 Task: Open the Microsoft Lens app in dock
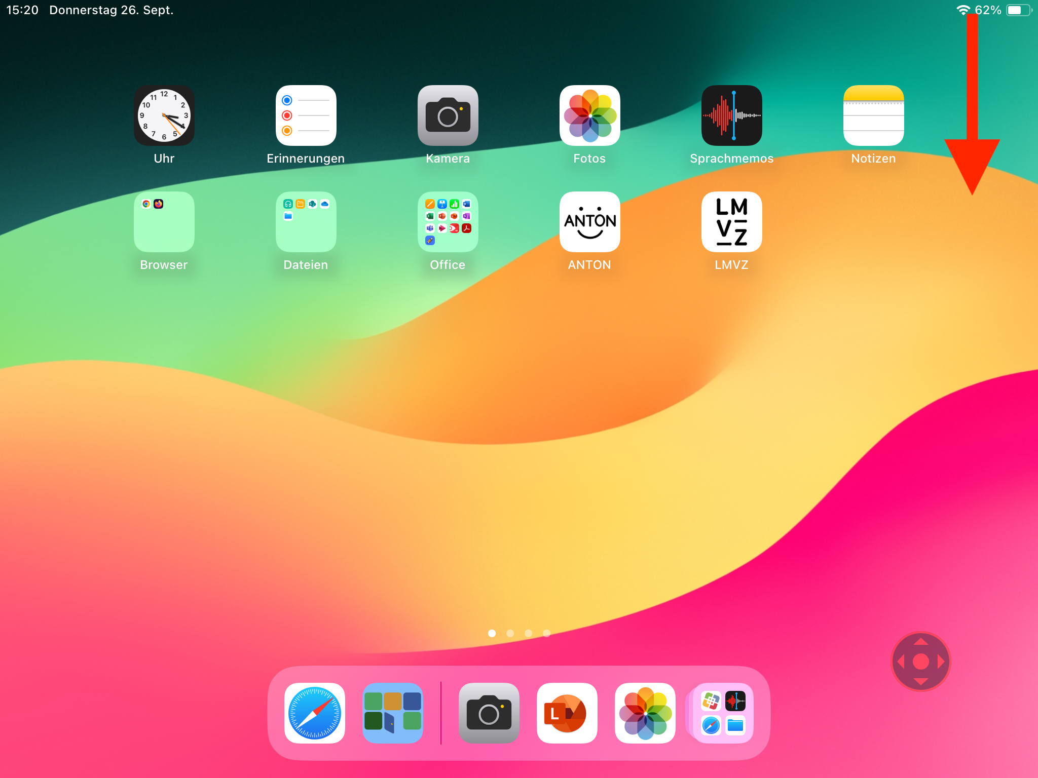[x=567, y=713]
